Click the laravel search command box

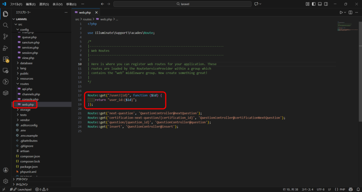tap(182, 4)
